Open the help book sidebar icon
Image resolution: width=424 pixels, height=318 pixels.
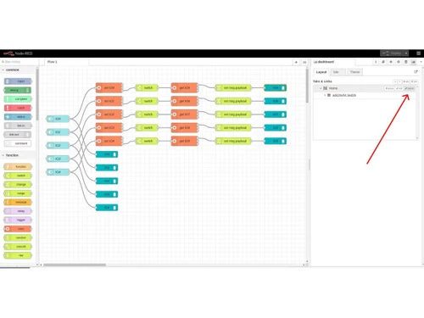coord(383,62)
